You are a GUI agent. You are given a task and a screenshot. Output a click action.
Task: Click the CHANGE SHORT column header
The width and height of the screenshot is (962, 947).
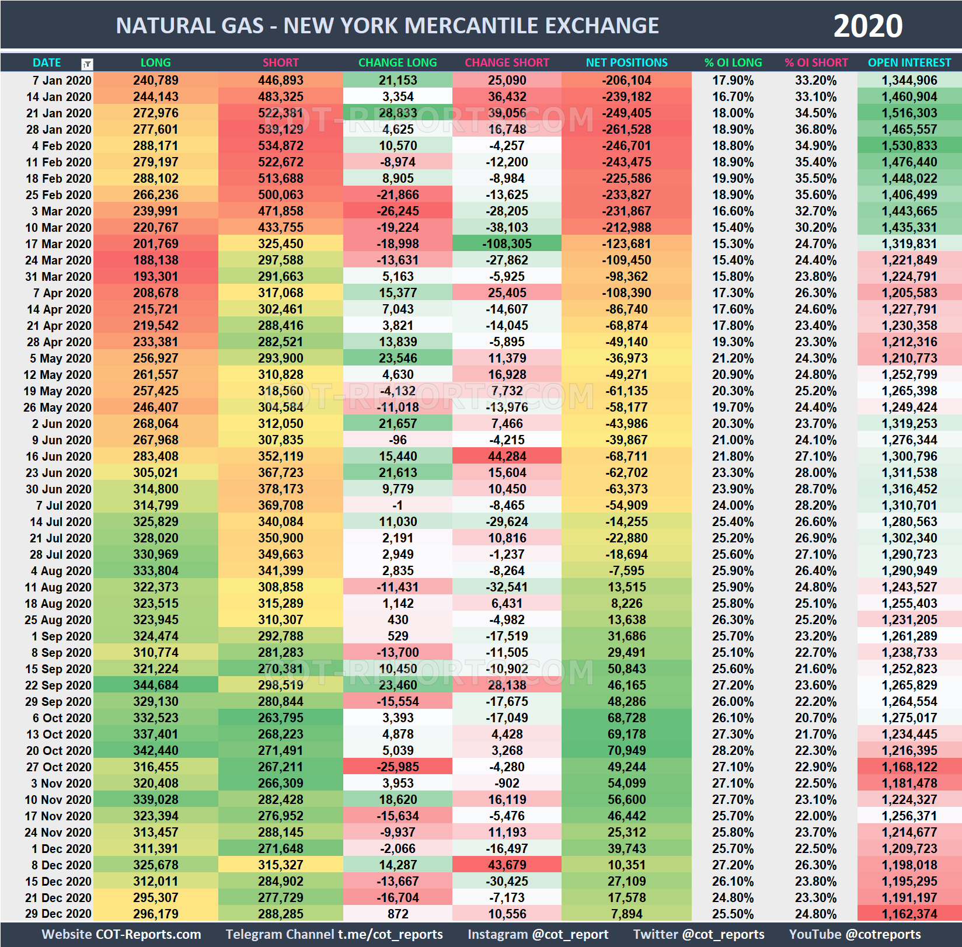point(507,62)
